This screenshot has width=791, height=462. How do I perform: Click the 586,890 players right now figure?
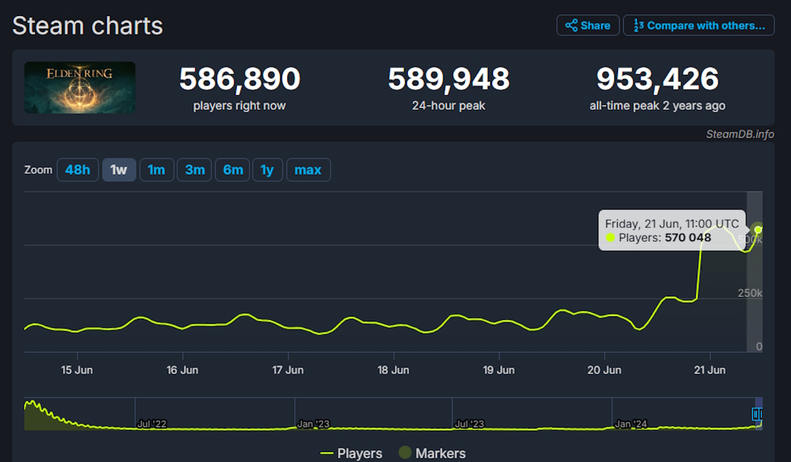coord(240,79)
